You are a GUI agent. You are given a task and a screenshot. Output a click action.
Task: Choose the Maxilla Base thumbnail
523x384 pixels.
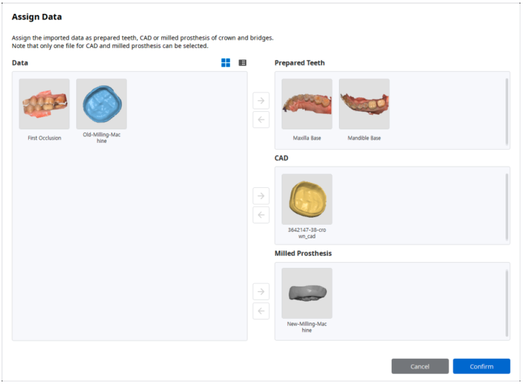307,104
